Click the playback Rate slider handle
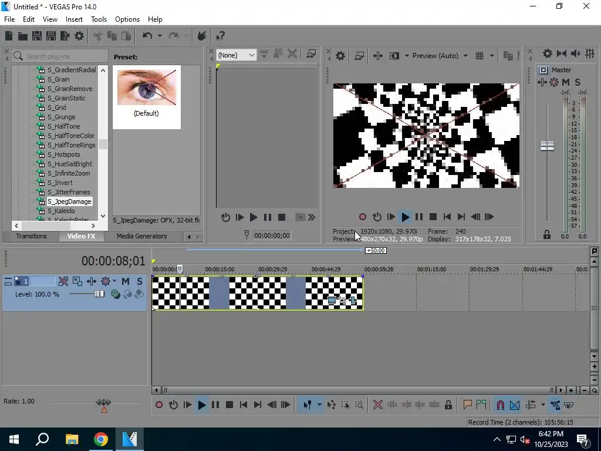601x451 pixels. click(x=103, y=402)
